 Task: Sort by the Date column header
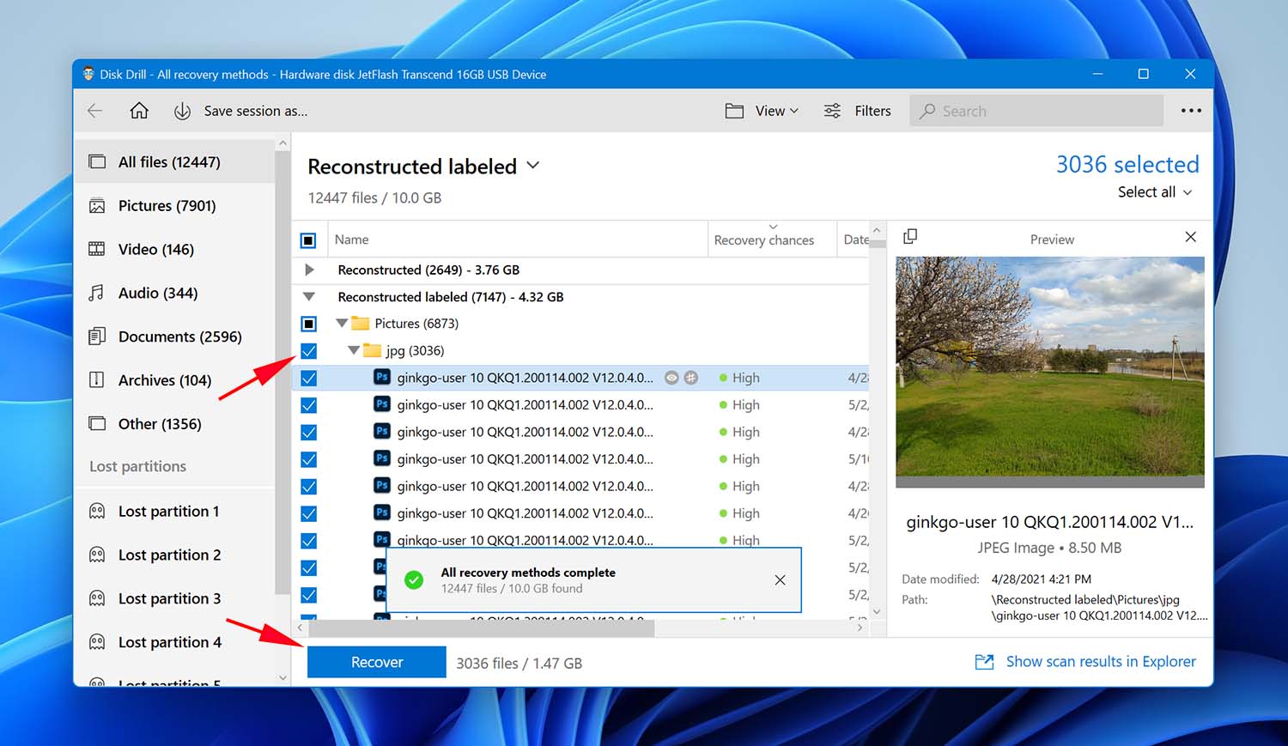[x=855, y=240]
